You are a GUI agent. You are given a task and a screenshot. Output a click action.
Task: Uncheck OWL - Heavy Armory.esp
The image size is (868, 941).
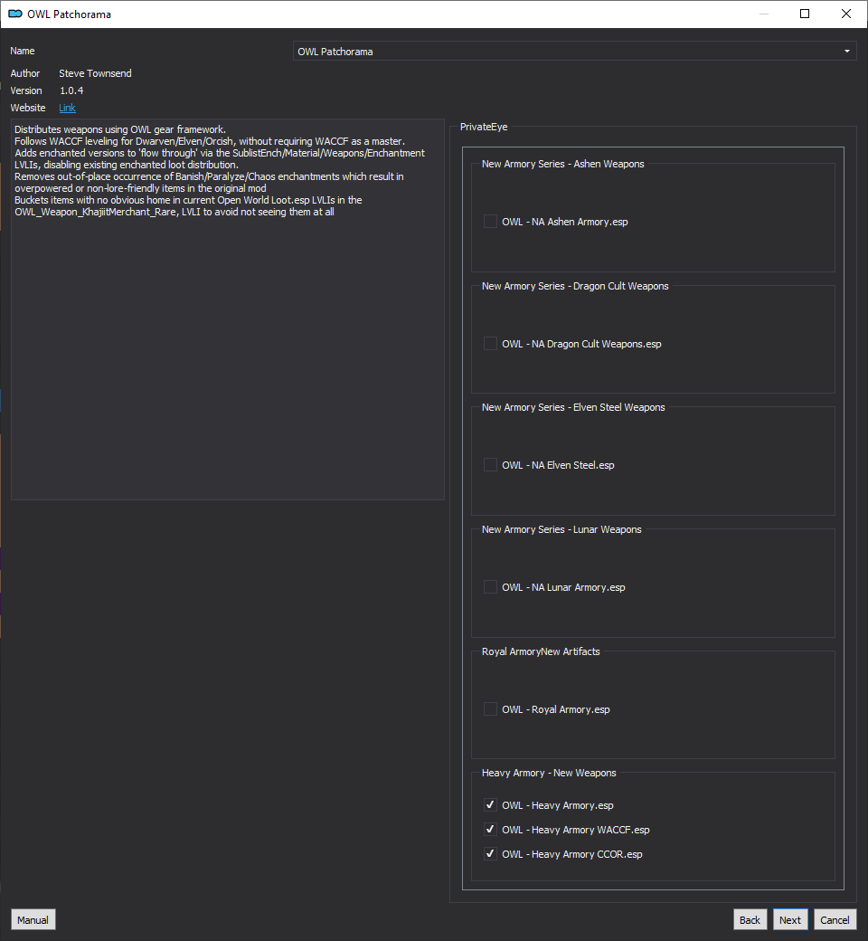[x=490, y=804]
